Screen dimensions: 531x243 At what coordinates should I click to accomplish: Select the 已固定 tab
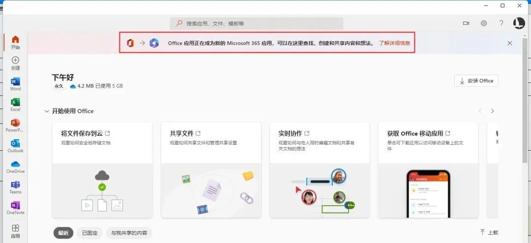(90, 233)
